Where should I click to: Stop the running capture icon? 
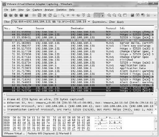tap(21, 15)
